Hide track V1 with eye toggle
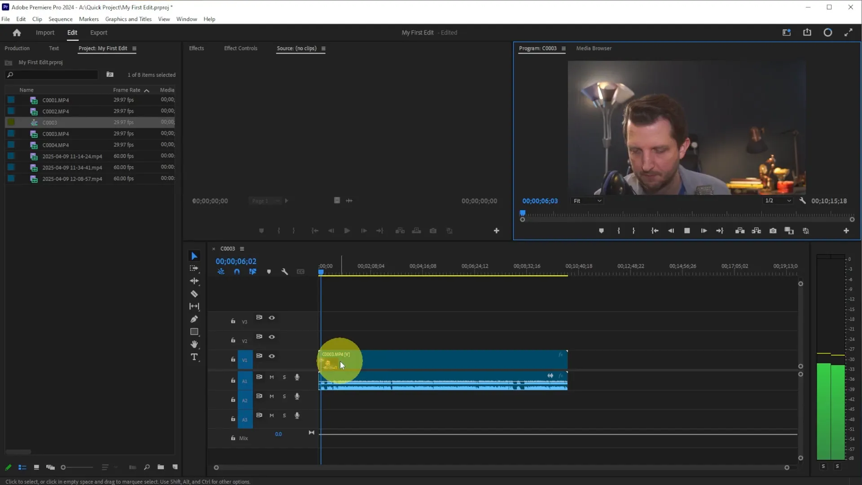The height and width of the screenshot is (485, 862). click(x=272, y=356)
